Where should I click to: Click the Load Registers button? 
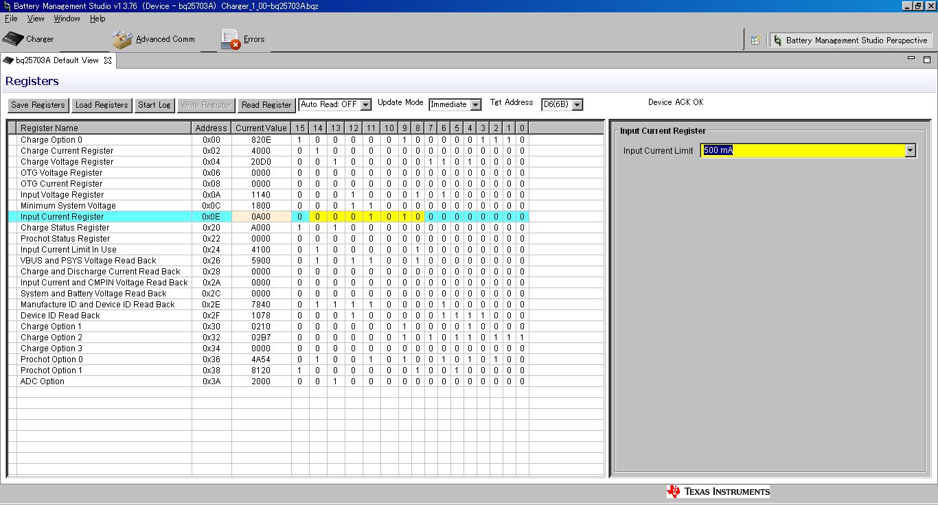(x=102, y=105)
